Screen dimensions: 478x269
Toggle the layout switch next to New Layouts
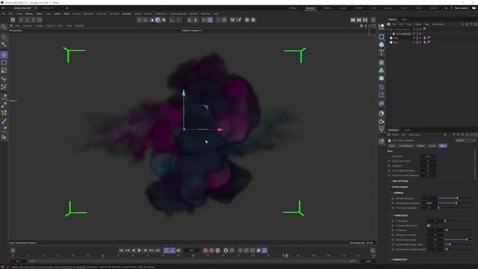(x=474, y=8)
